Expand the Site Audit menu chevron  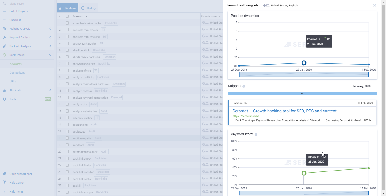(50, 90)
